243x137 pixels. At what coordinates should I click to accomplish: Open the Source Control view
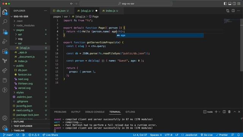(x=5, y=32)
